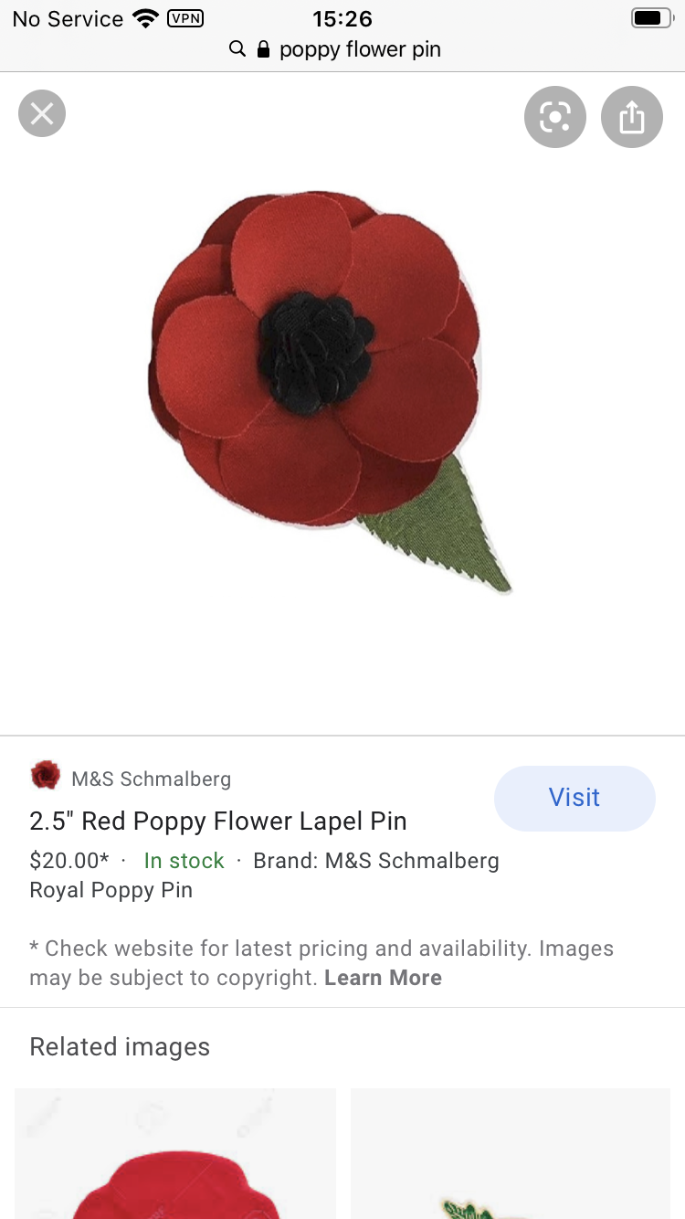The image size is (685, 1219).
Task: Tap the VPN status indicator
Action: (186, 18)
